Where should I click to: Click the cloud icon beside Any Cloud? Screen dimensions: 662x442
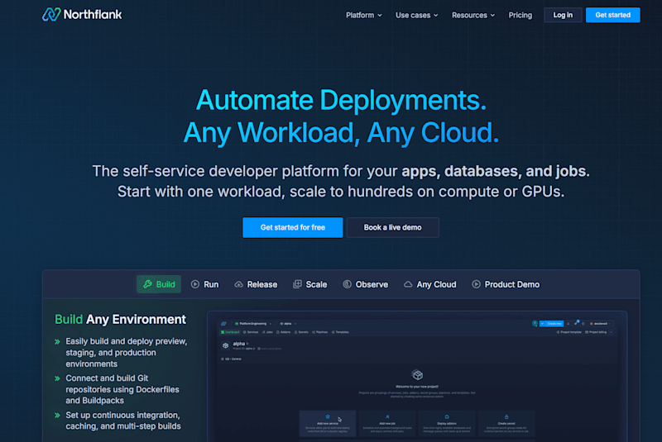(x=408, y=284)
